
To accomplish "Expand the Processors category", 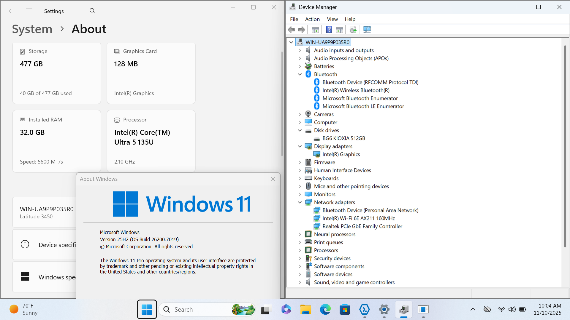I will [x=300, y=250].
